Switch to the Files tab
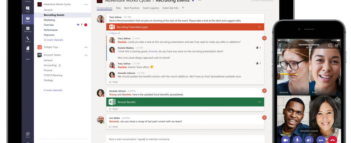 point(118,8)
